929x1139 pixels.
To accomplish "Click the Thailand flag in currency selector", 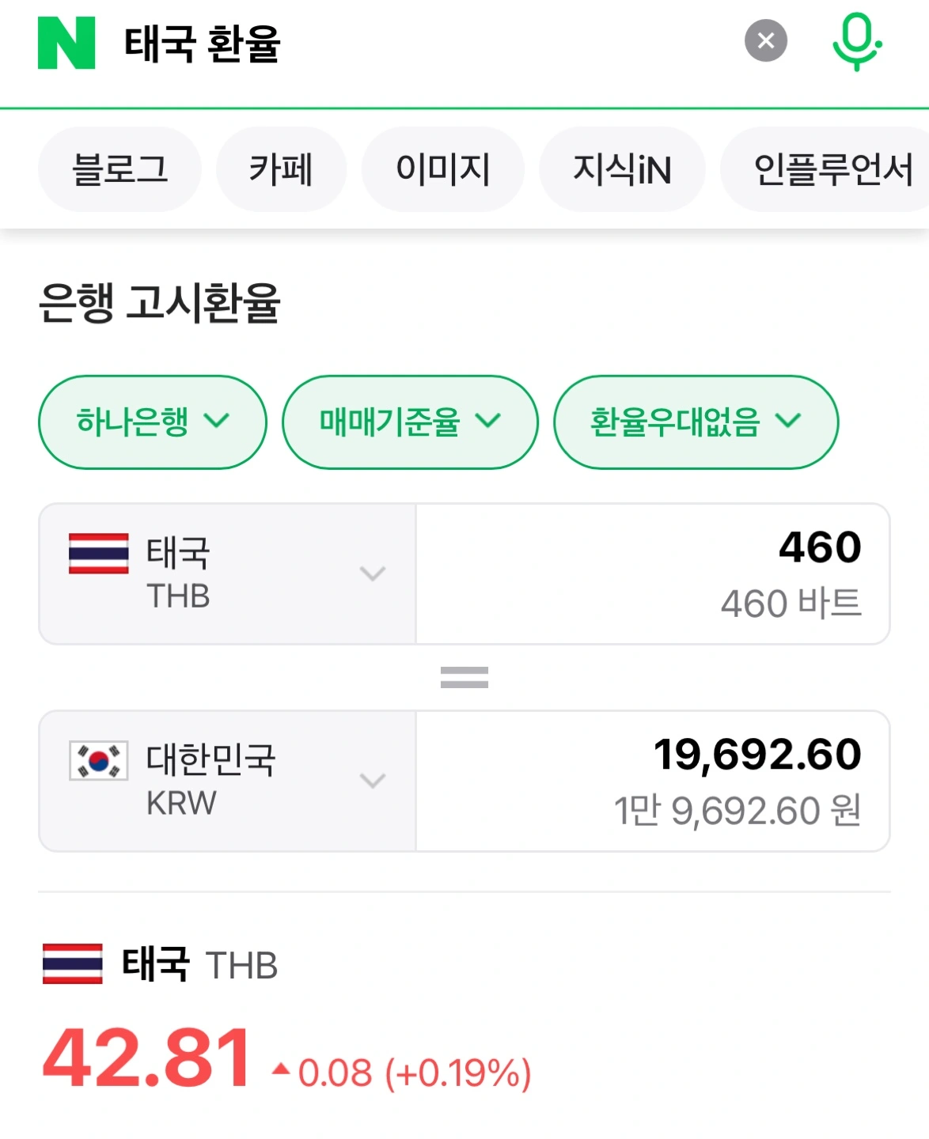I will [x=99, y=553].
